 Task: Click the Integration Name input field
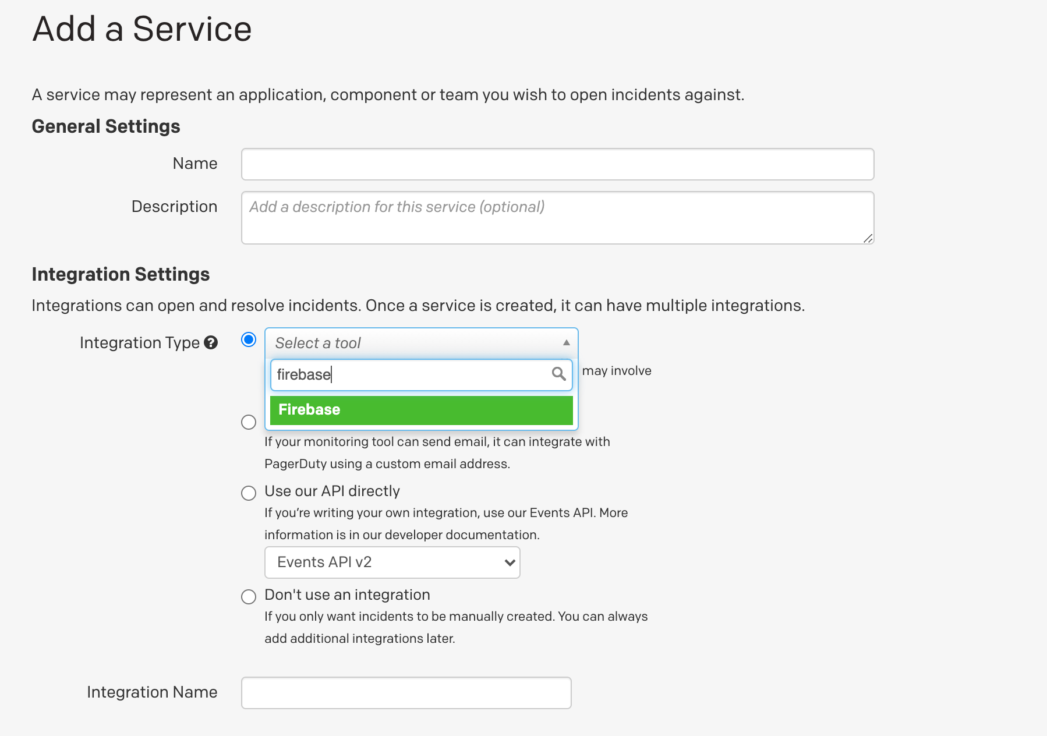pyautogui.click(x=406, y=693)
